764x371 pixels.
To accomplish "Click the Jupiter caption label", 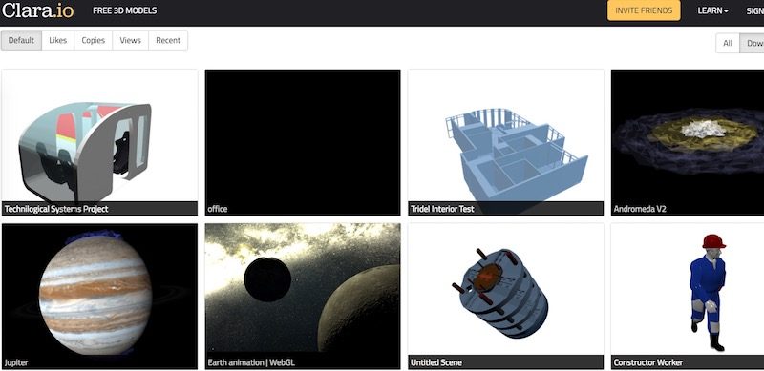I will pos(16,362).
